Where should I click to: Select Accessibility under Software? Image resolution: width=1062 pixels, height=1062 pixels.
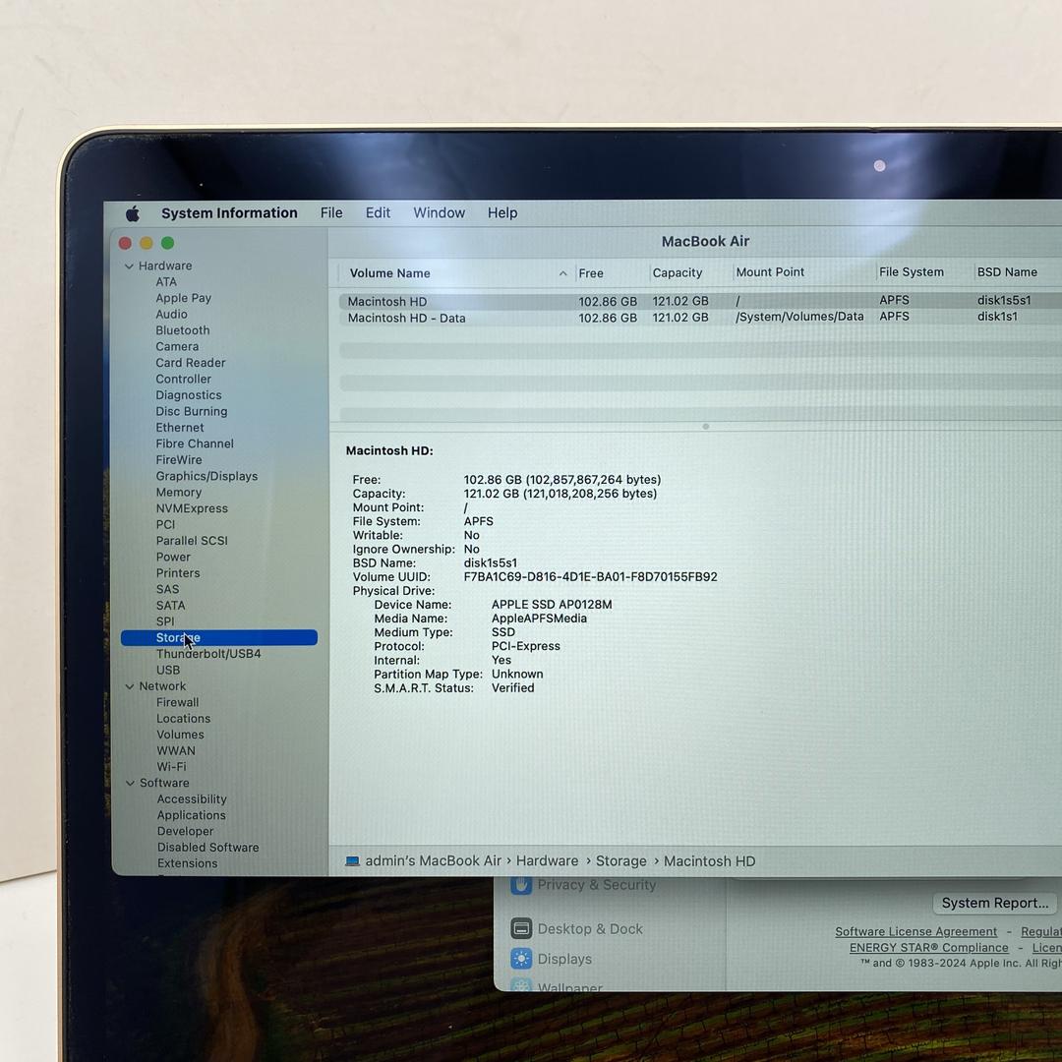pos(192,799)
